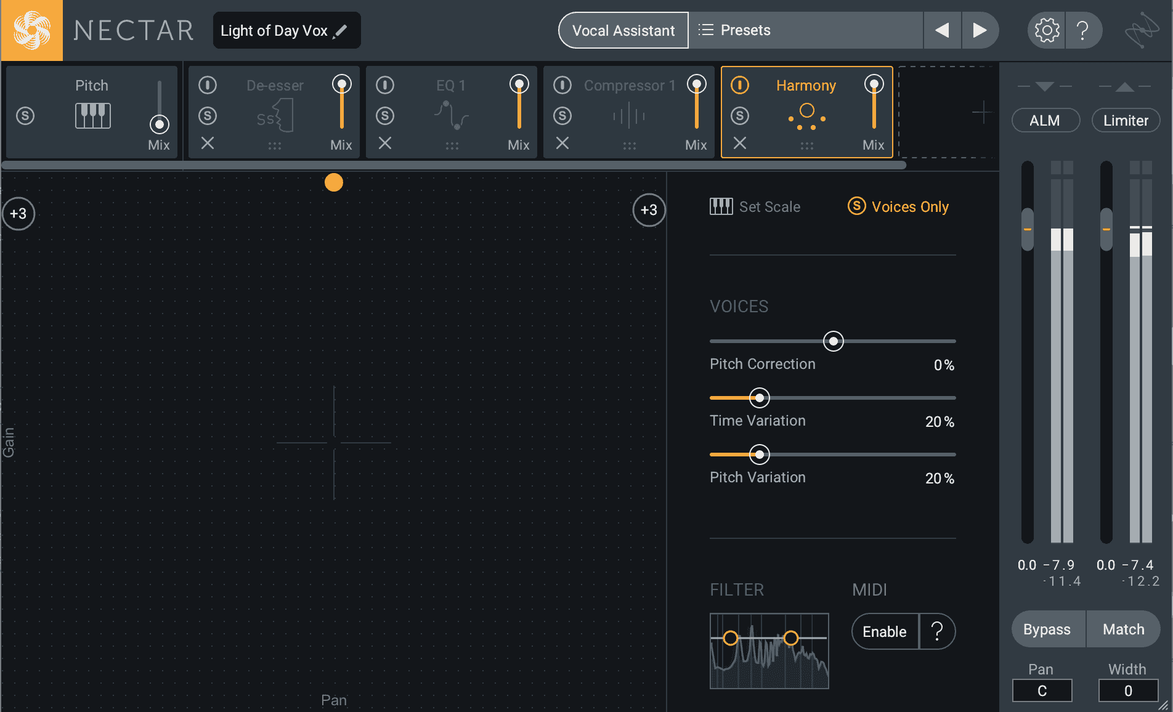Click the Pitch module keyboard icon

(93, 115)
